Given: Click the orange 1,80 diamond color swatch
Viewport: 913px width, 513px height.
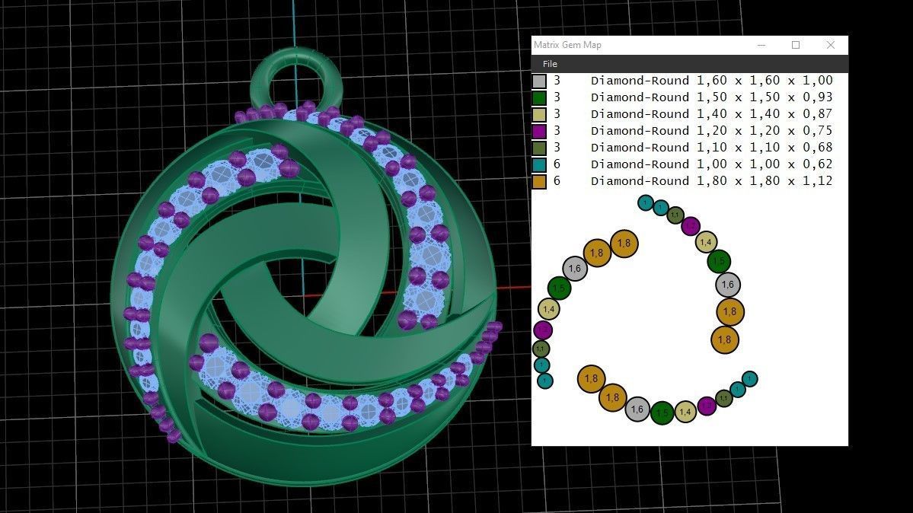Looking at the screenshot, I should click(x=539, y=182).
